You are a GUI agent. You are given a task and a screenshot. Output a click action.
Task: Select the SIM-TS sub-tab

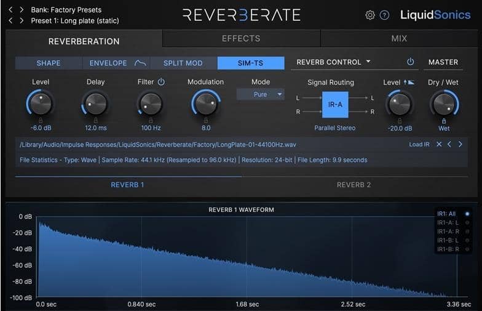click(251, 63)
